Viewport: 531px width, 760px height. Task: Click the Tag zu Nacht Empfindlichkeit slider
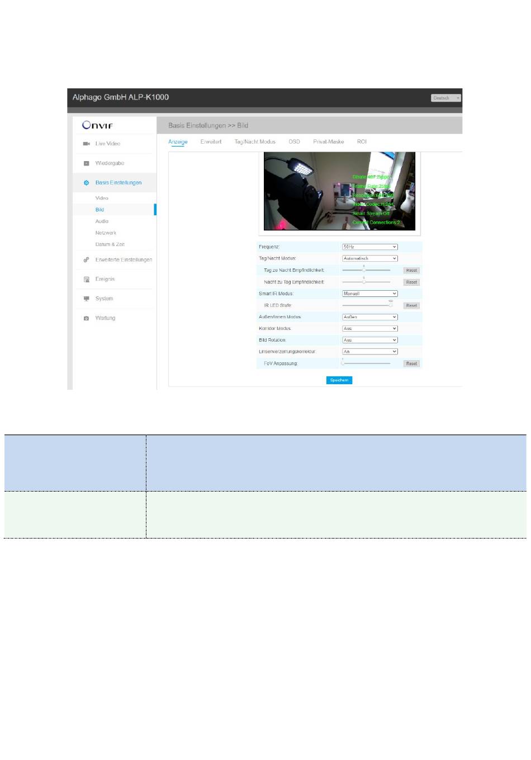[x=366, y=270]
